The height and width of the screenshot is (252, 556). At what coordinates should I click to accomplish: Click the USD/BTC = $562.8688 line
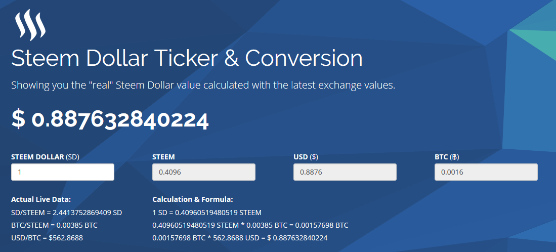(x=47, y=238)
